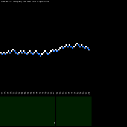
Task: Click the chart title text reading 'Closing Daily data Renko charts MunafaSutra.com'
Action: click(x=31, y=2)
